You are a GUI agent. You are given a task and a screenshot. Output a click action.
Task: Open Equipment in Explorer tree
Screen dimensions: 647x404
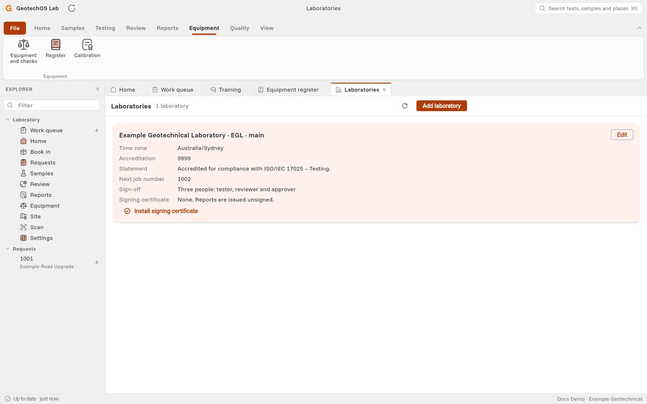(52, 206)
